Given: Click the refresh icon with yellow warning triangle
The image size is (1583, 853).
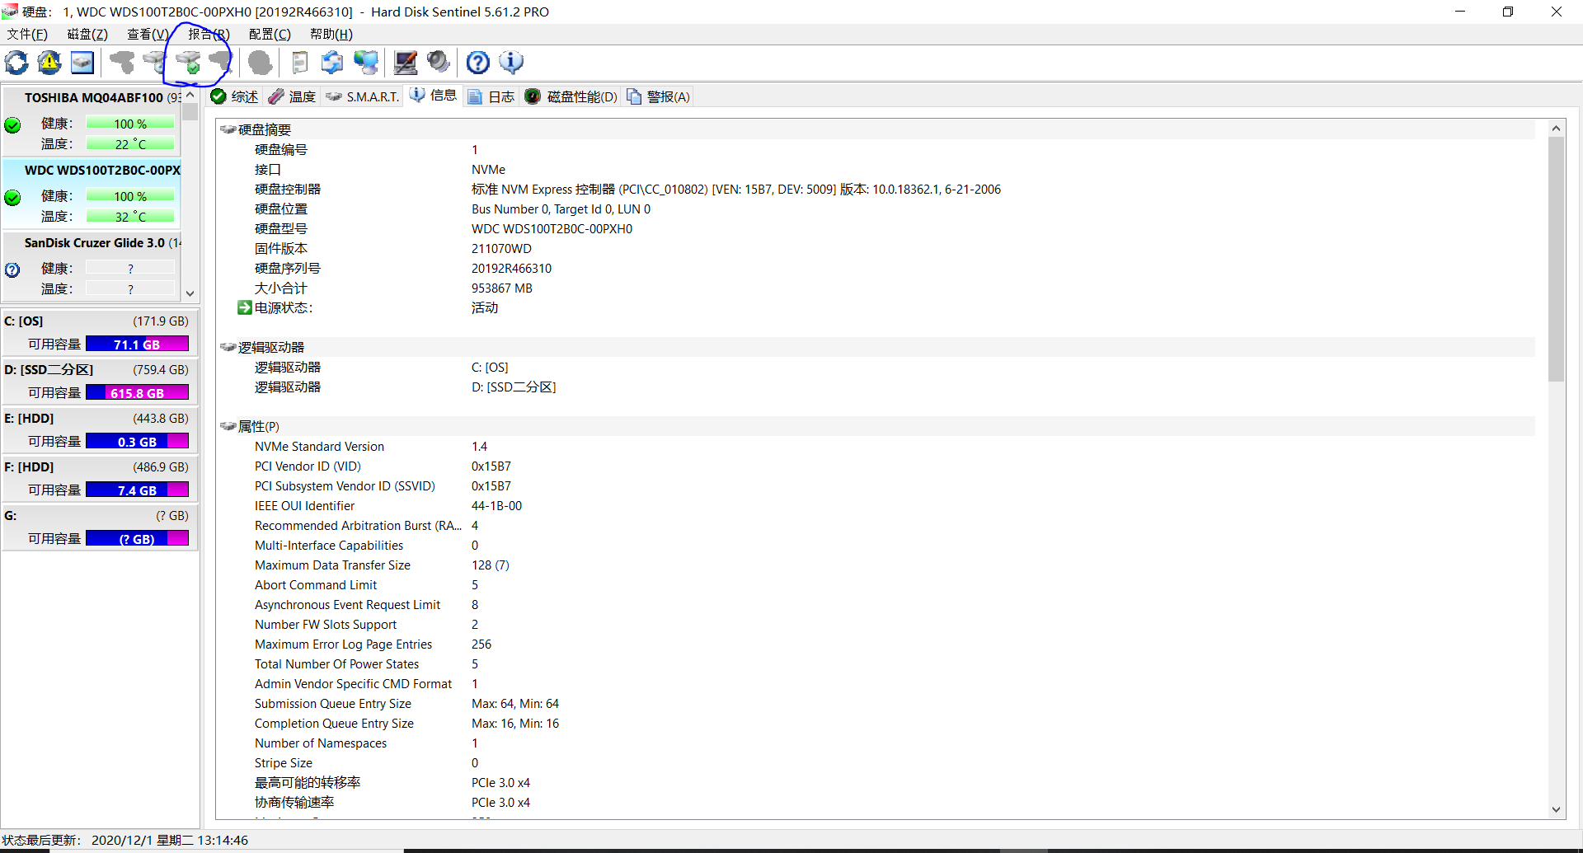Looking at the screenshot, I should [x=49, y=63].
